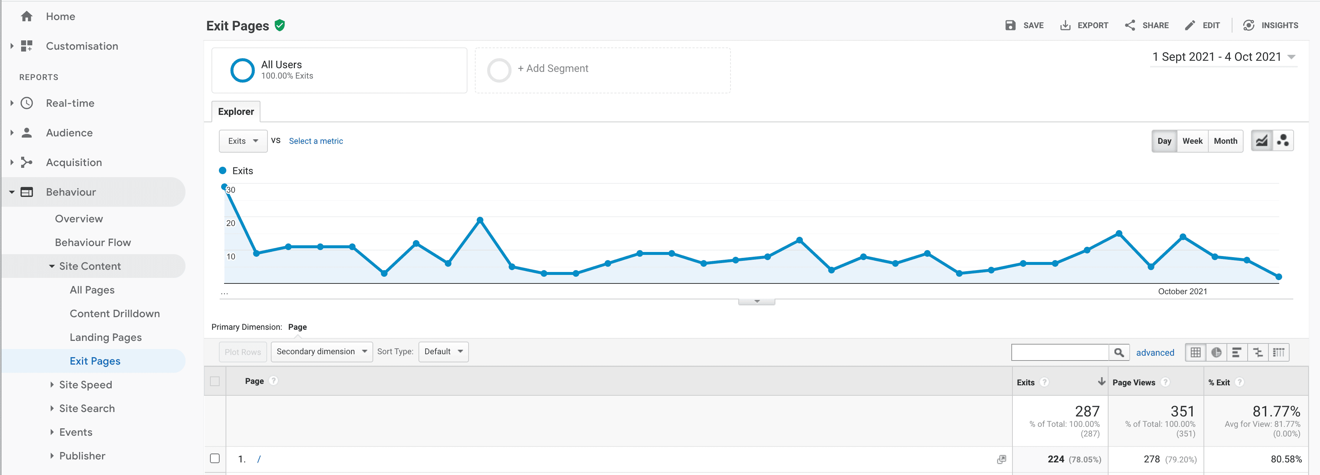
Task: Select the Explorer tab
Action: coord(236,112)
